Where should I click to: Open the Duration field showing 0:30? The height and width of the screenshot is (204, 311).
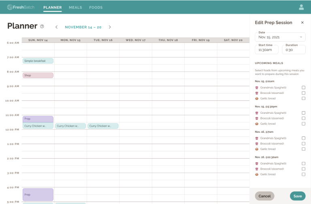point(294,50)
